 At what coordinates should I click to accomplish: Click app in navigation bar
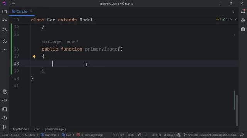coord(17,135)
